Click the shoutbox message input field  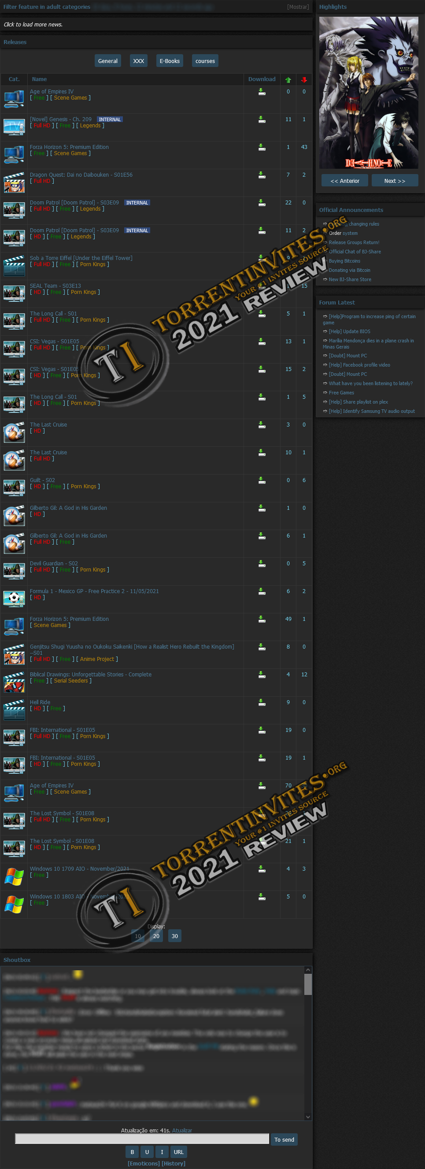point(142,1139)
